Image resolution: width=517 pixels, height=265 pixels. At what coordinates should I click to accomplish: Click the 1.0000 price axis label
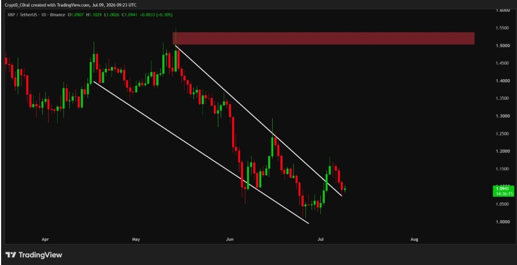(x=503, y=222)
